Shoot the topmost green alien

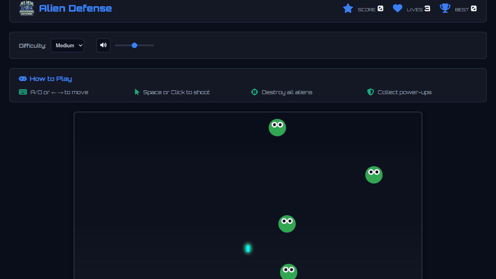click(x=277, y=127)
